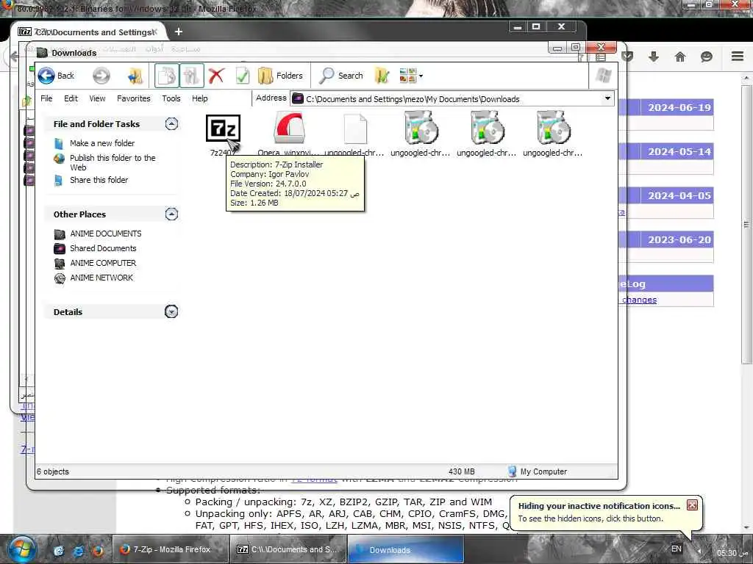Open the Edit menu
This screenshot has width=753, height=564.
(71, 98)
